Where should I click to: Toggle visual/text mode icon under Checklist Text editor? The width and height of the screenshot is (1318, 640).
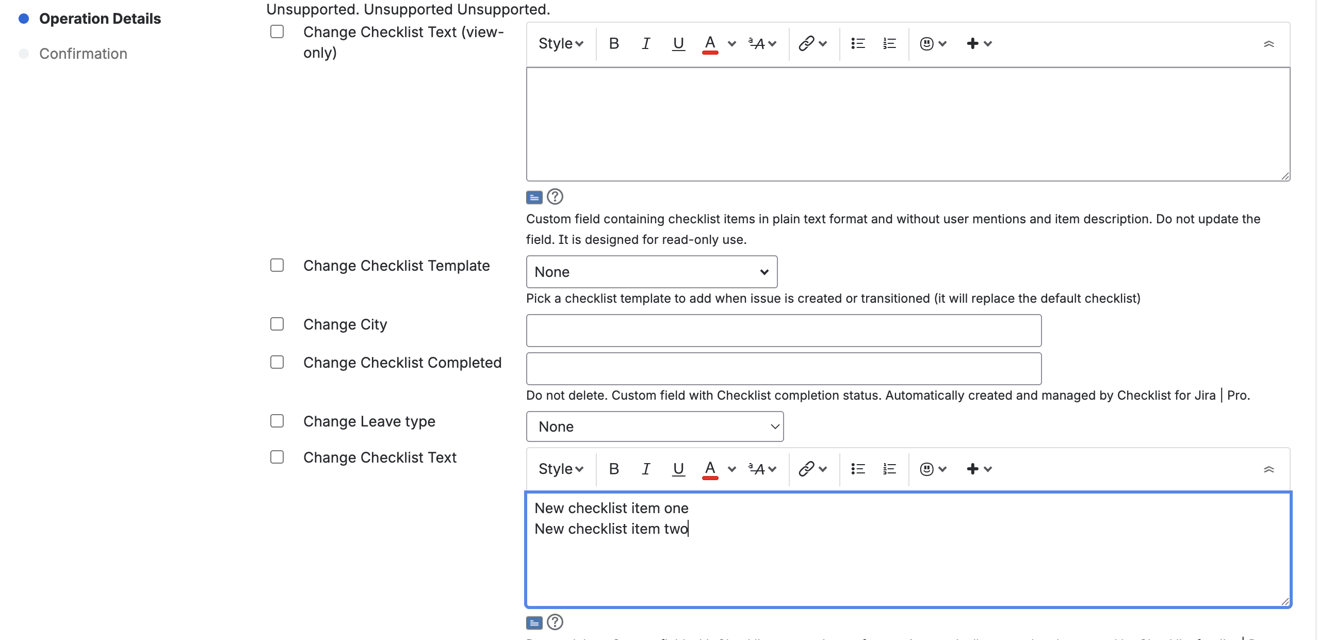tap(534, 622)
